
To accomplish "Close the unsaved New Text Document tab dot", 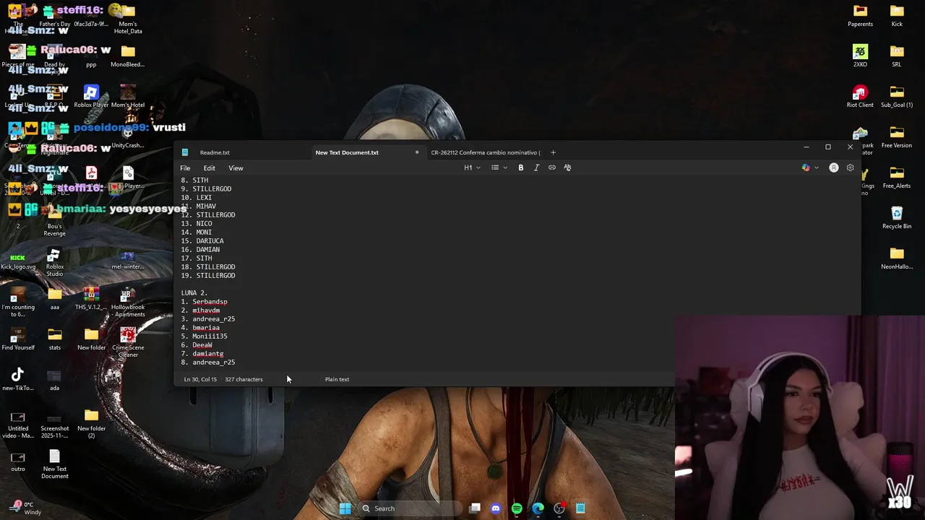I will tap(417, 152).
